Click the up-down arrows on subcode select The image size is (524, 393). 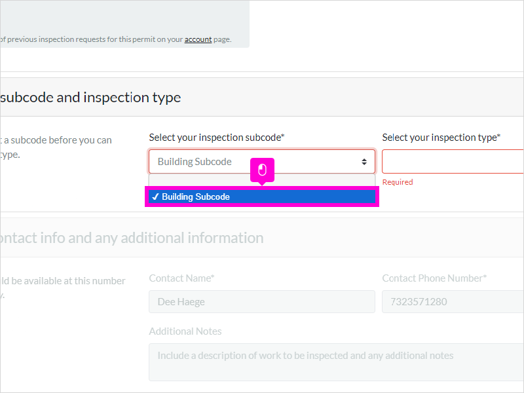(x=364, y=162)
